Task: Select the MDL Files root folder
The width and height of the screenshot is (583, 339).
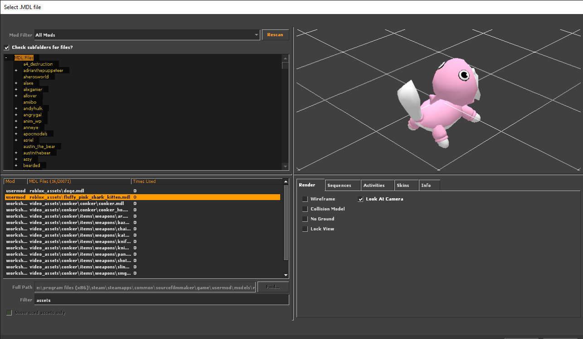Action: click(24, 58)
